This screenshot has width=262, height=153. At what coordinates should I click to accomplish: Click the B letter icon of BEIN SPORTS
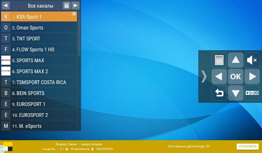coord(6,93)
